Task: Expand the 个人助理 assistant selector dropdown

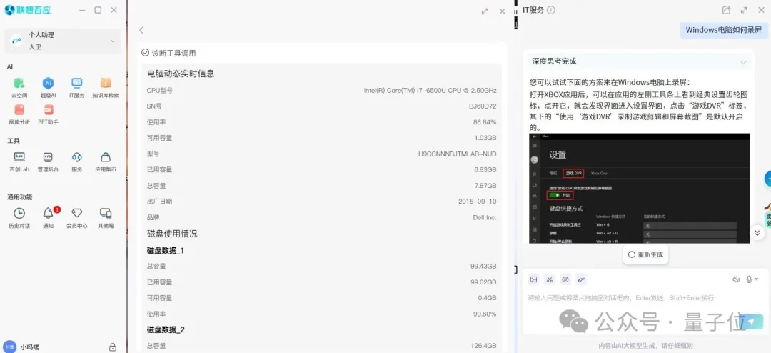Action: (x=112, y=41)
